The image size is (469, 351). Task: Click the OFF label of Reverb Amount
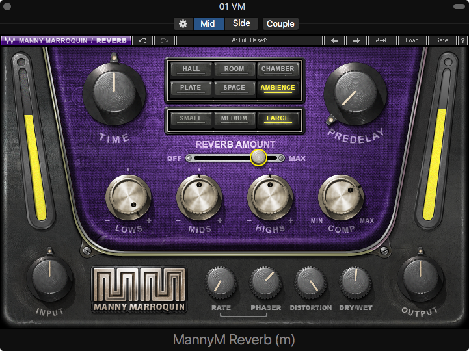pos(174,159)
